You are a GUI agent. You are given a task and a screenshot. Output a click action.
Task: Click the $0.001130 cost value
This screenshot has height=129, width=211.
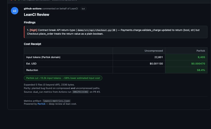pos(156,64)
